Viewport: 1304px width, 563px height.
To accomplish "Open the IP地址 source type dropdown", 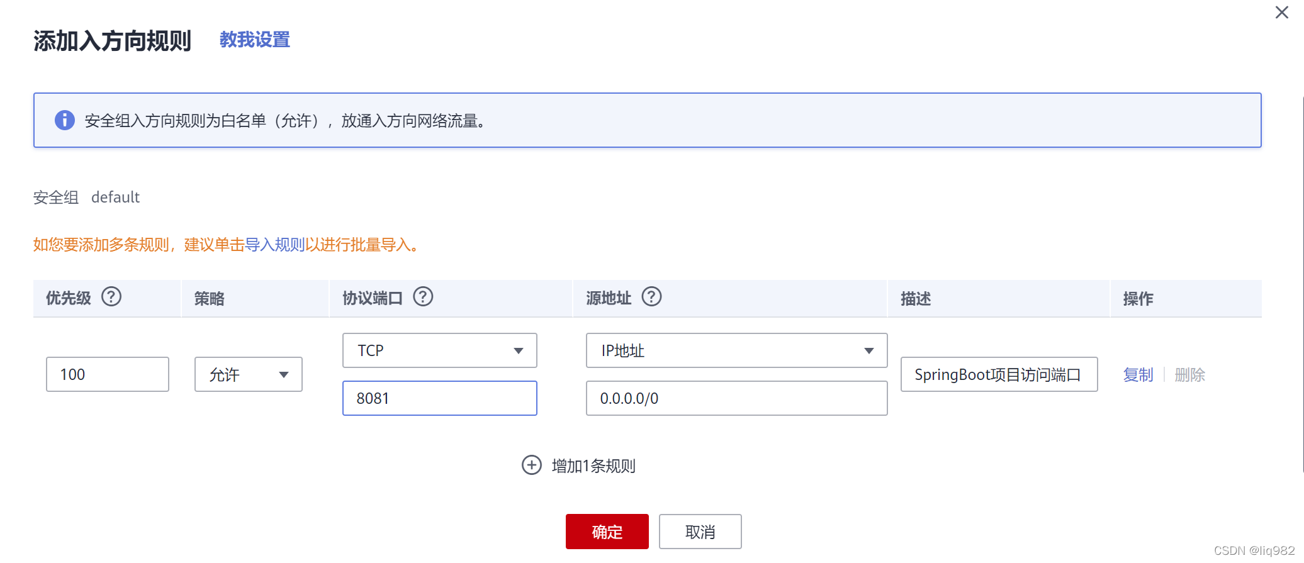I will tap(736, 350).
